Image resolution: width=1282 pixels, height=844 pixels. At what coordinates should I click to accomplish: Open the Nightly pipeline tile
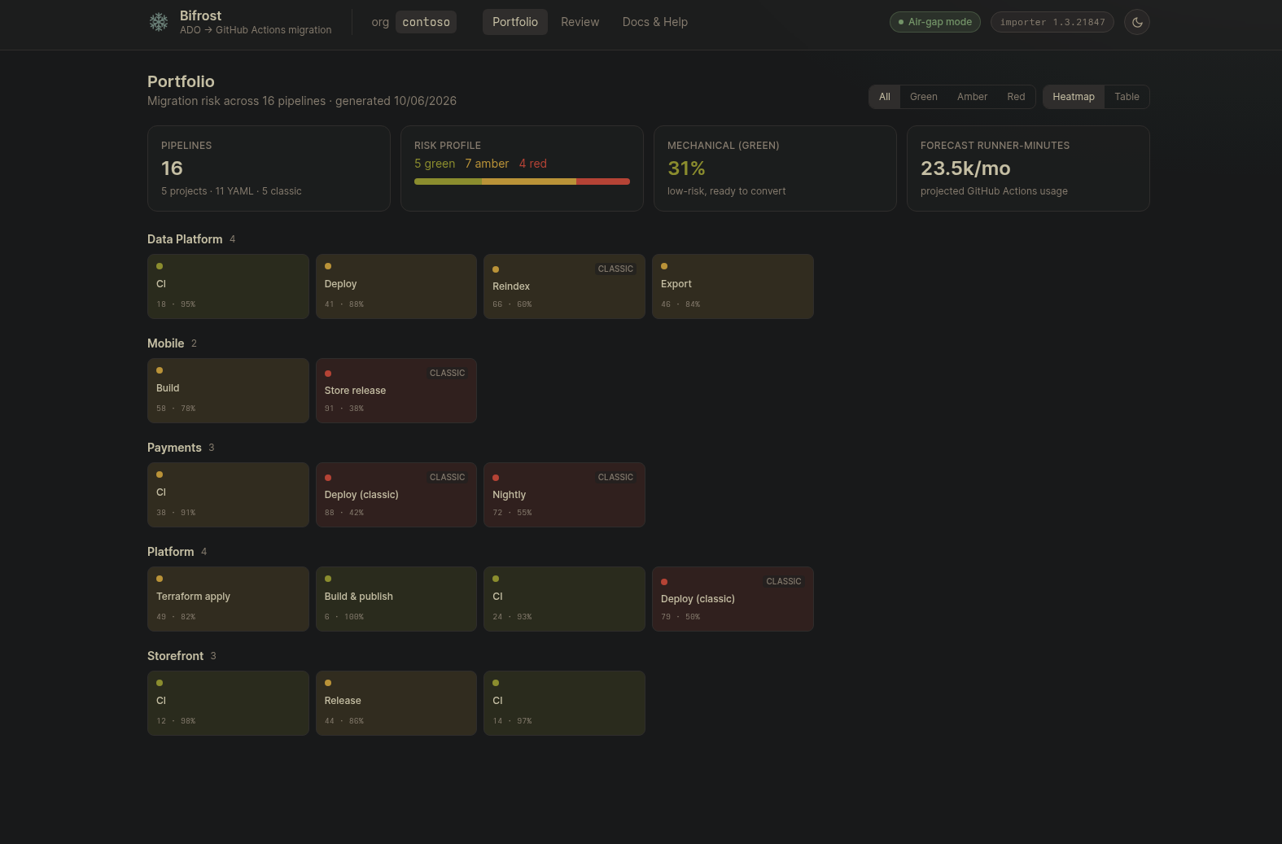point(564,495)
